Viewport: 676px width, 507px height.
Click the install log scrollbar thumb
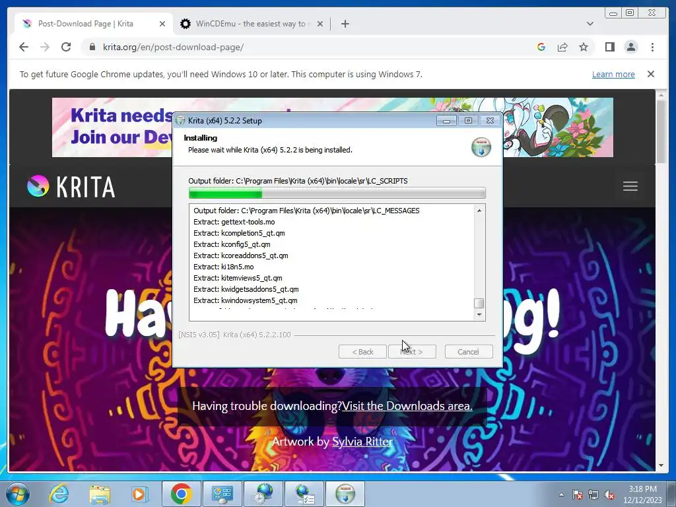click(479, 303)
